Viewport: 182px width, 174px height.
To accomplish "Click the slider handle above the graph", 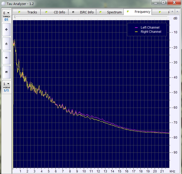I will coord(15,17).
